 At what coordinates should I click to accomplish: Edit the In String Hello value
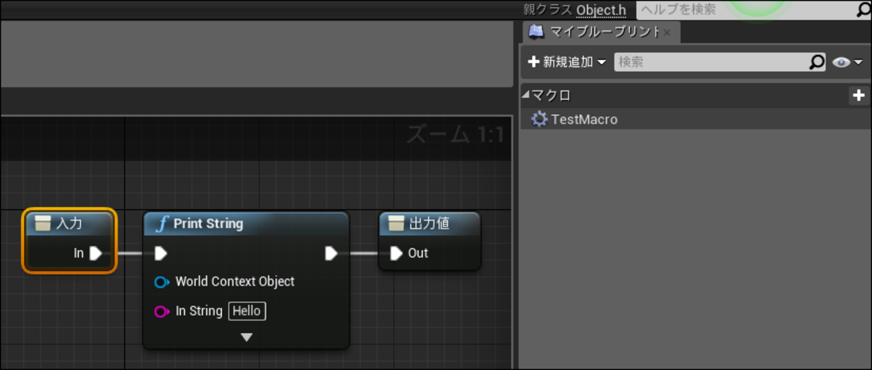click(x=247, y=311)
